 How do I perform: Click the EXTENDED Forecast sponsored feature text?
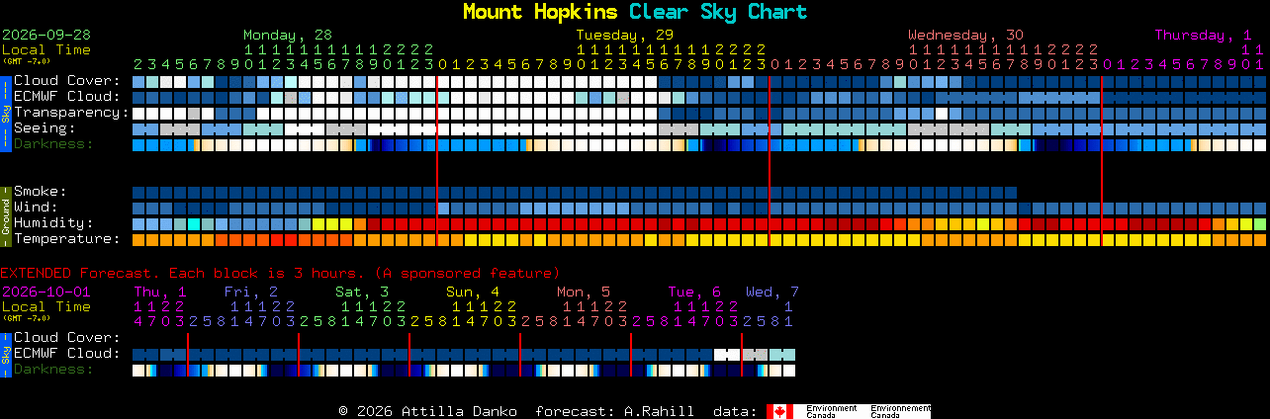pyautogui.click(x=280, y=273)
